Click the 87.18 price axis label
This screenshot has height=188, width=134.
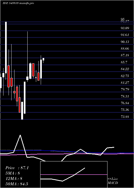pyautogui.click(x=125, y=55)
